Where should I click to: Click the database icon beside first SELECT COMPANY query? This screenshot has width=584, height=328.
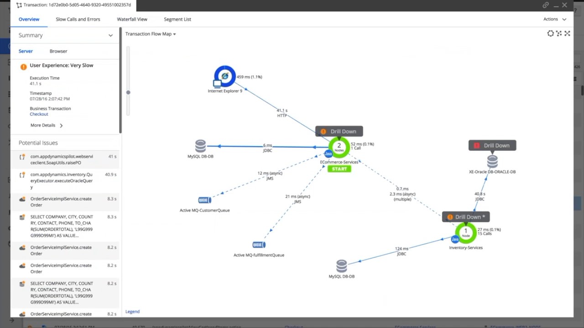pos(22,217)
